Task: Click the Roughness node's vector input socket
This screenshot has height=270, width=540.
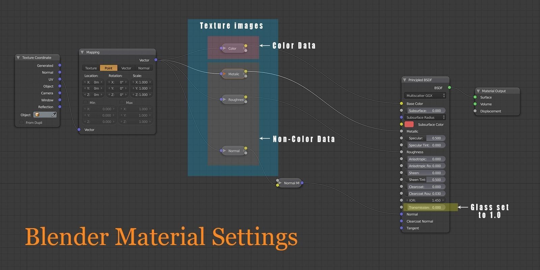Action: 221,100
